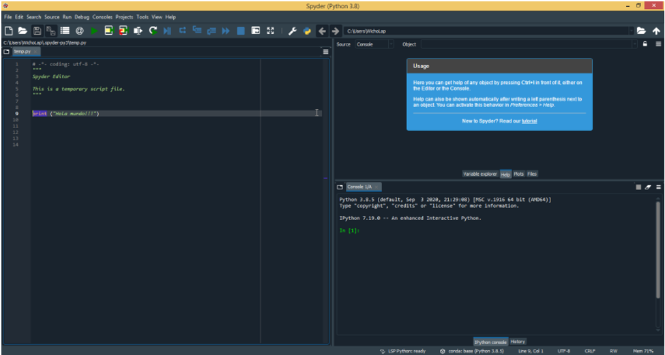Save the current file

pyautogui.click(x=38, y=31)
